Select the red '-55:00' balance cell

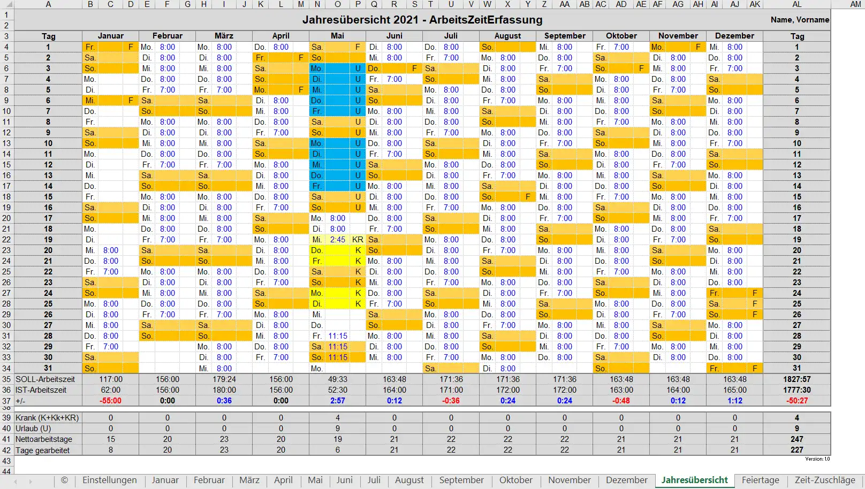111,401
